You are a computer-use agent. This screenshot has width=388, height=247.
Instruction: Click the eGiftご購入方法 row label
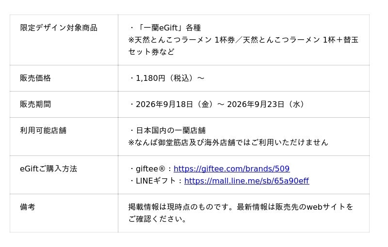point(48,169)
